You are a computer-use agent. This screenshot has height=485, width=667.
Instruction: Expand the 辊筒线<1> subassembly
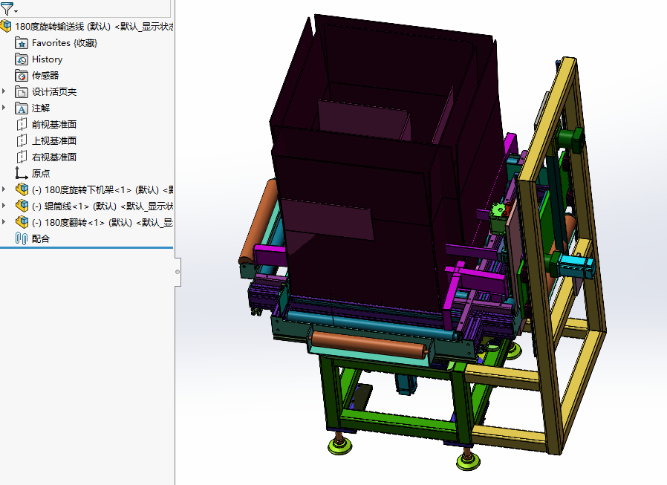coord(4,206)
